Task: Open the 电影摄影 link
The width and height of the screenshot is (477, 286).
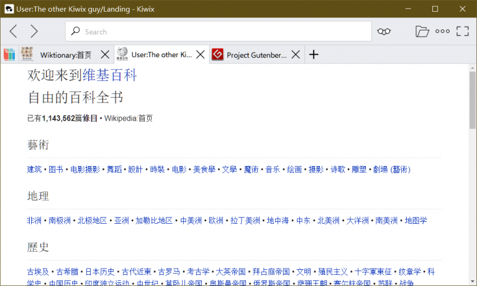Action: tap(85, 169)
